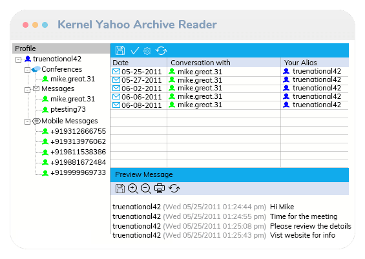The width and height of the screenshot is (365, 259).
Task: Zoom in on the preview message
Action: (133, 189)
